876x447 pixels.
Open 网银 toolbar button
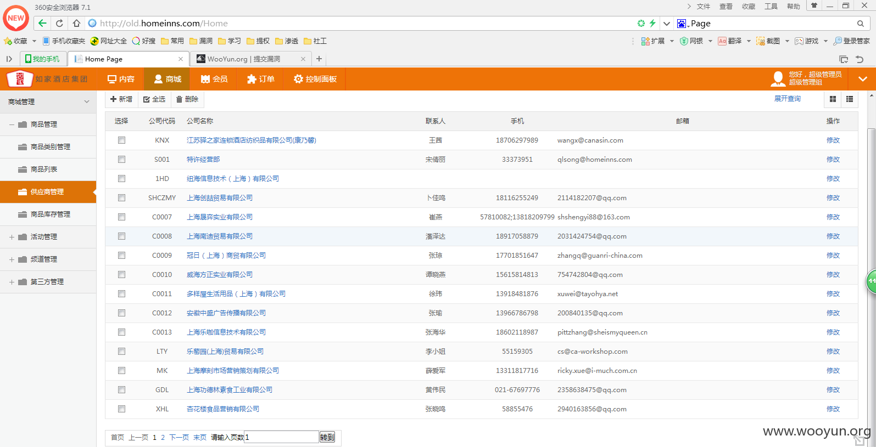pos(691,41)
